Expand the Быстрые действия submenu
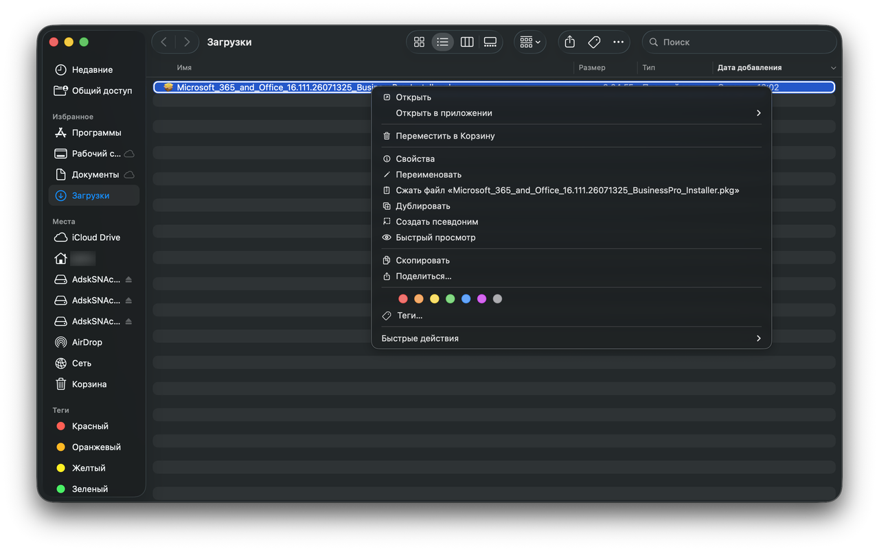Viewport: 879px width, 551px height. click(x=571, y=338)
